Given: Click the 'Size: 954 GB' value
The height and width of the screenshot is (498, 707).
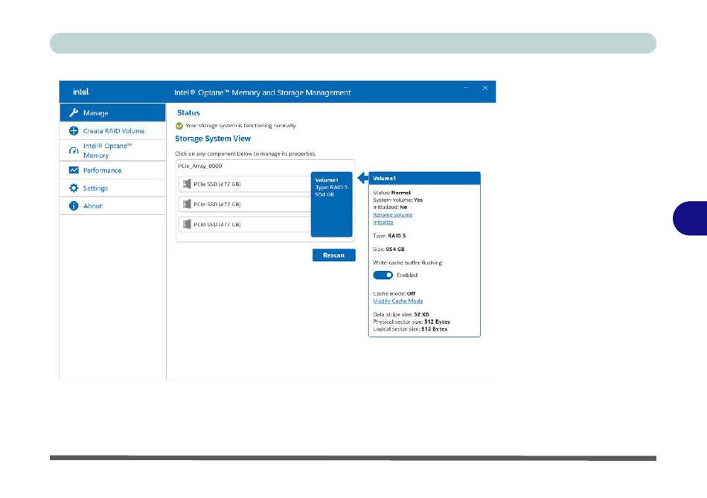Looking at the screenshot, I should point(388,249).
